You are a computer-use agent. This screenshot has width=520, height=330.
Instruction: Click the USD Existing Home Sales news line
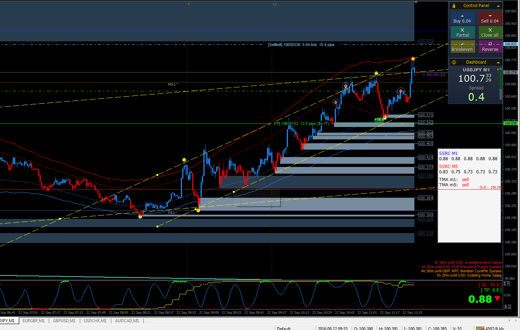pos(469,275)
